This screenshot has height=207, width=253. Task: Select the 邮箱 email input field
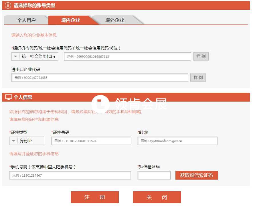pyautogui.click(x=177, y=141)
